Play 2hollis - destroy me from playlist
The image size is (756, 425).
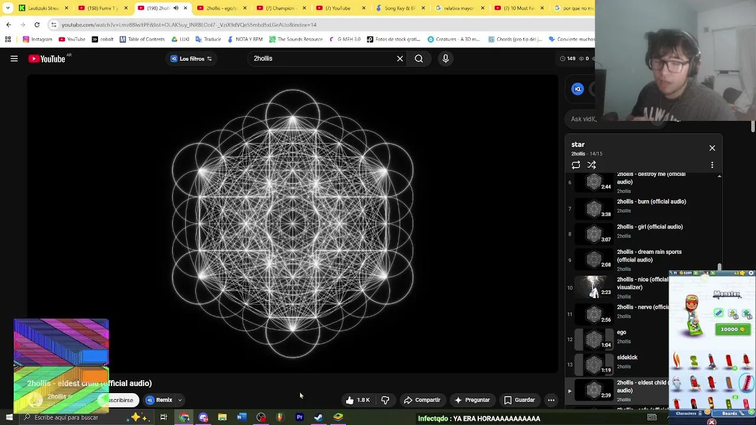click(643, 184)
